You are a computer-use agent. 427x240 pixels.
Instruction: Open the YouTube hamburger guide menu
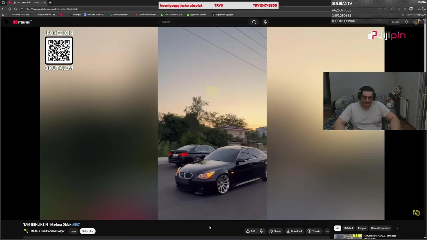tap(6, 22)
